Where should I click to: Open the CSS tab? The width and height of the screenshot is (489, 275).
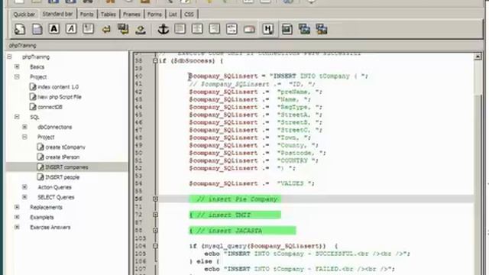pos(189,15)
